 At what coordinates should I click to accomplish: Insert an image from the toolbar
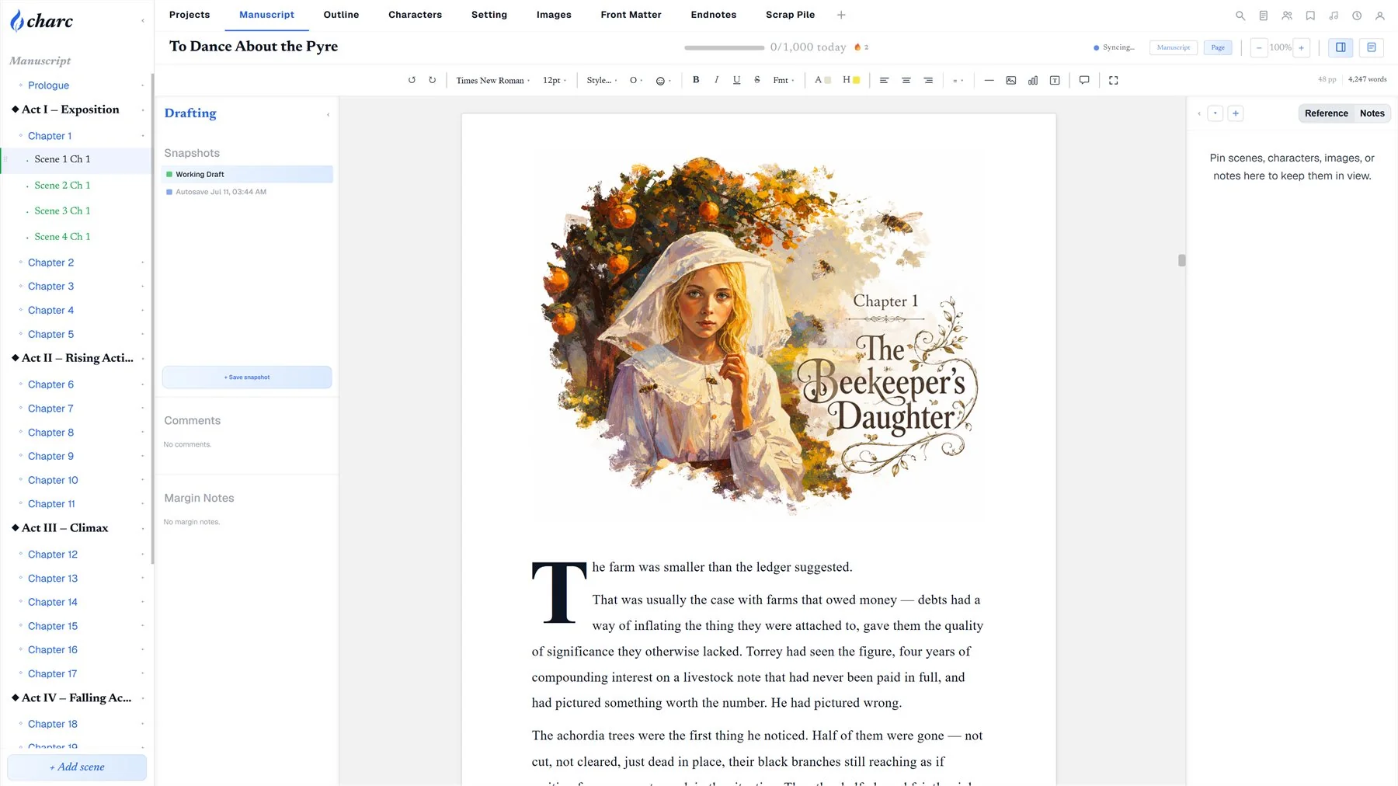[x=1010, y=80]
